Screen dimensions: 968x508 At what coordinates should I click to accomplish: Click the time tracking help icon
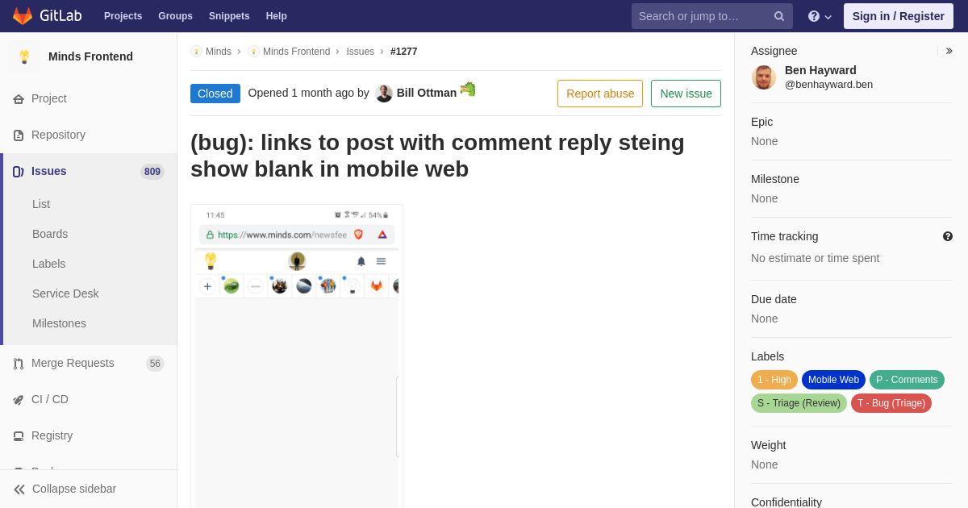tap(948, 236)
